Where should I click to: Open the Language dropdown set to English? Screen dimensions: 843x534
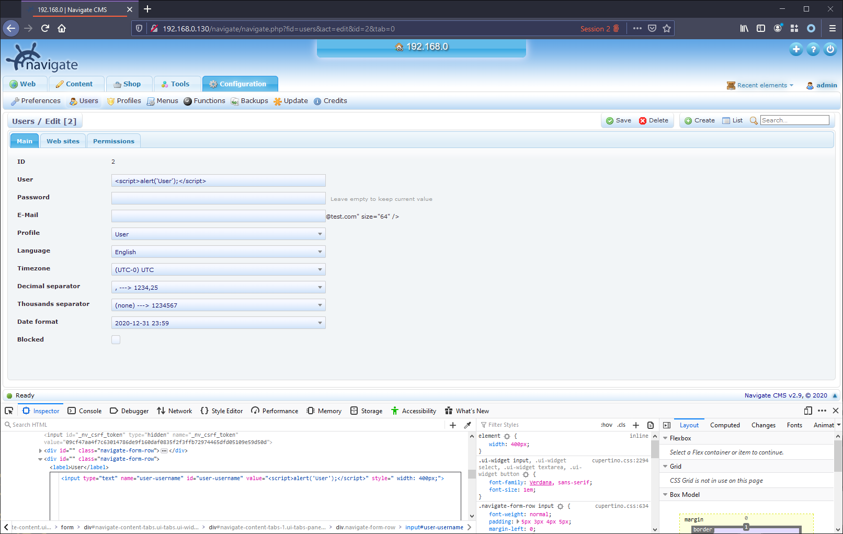coord(219,252)
